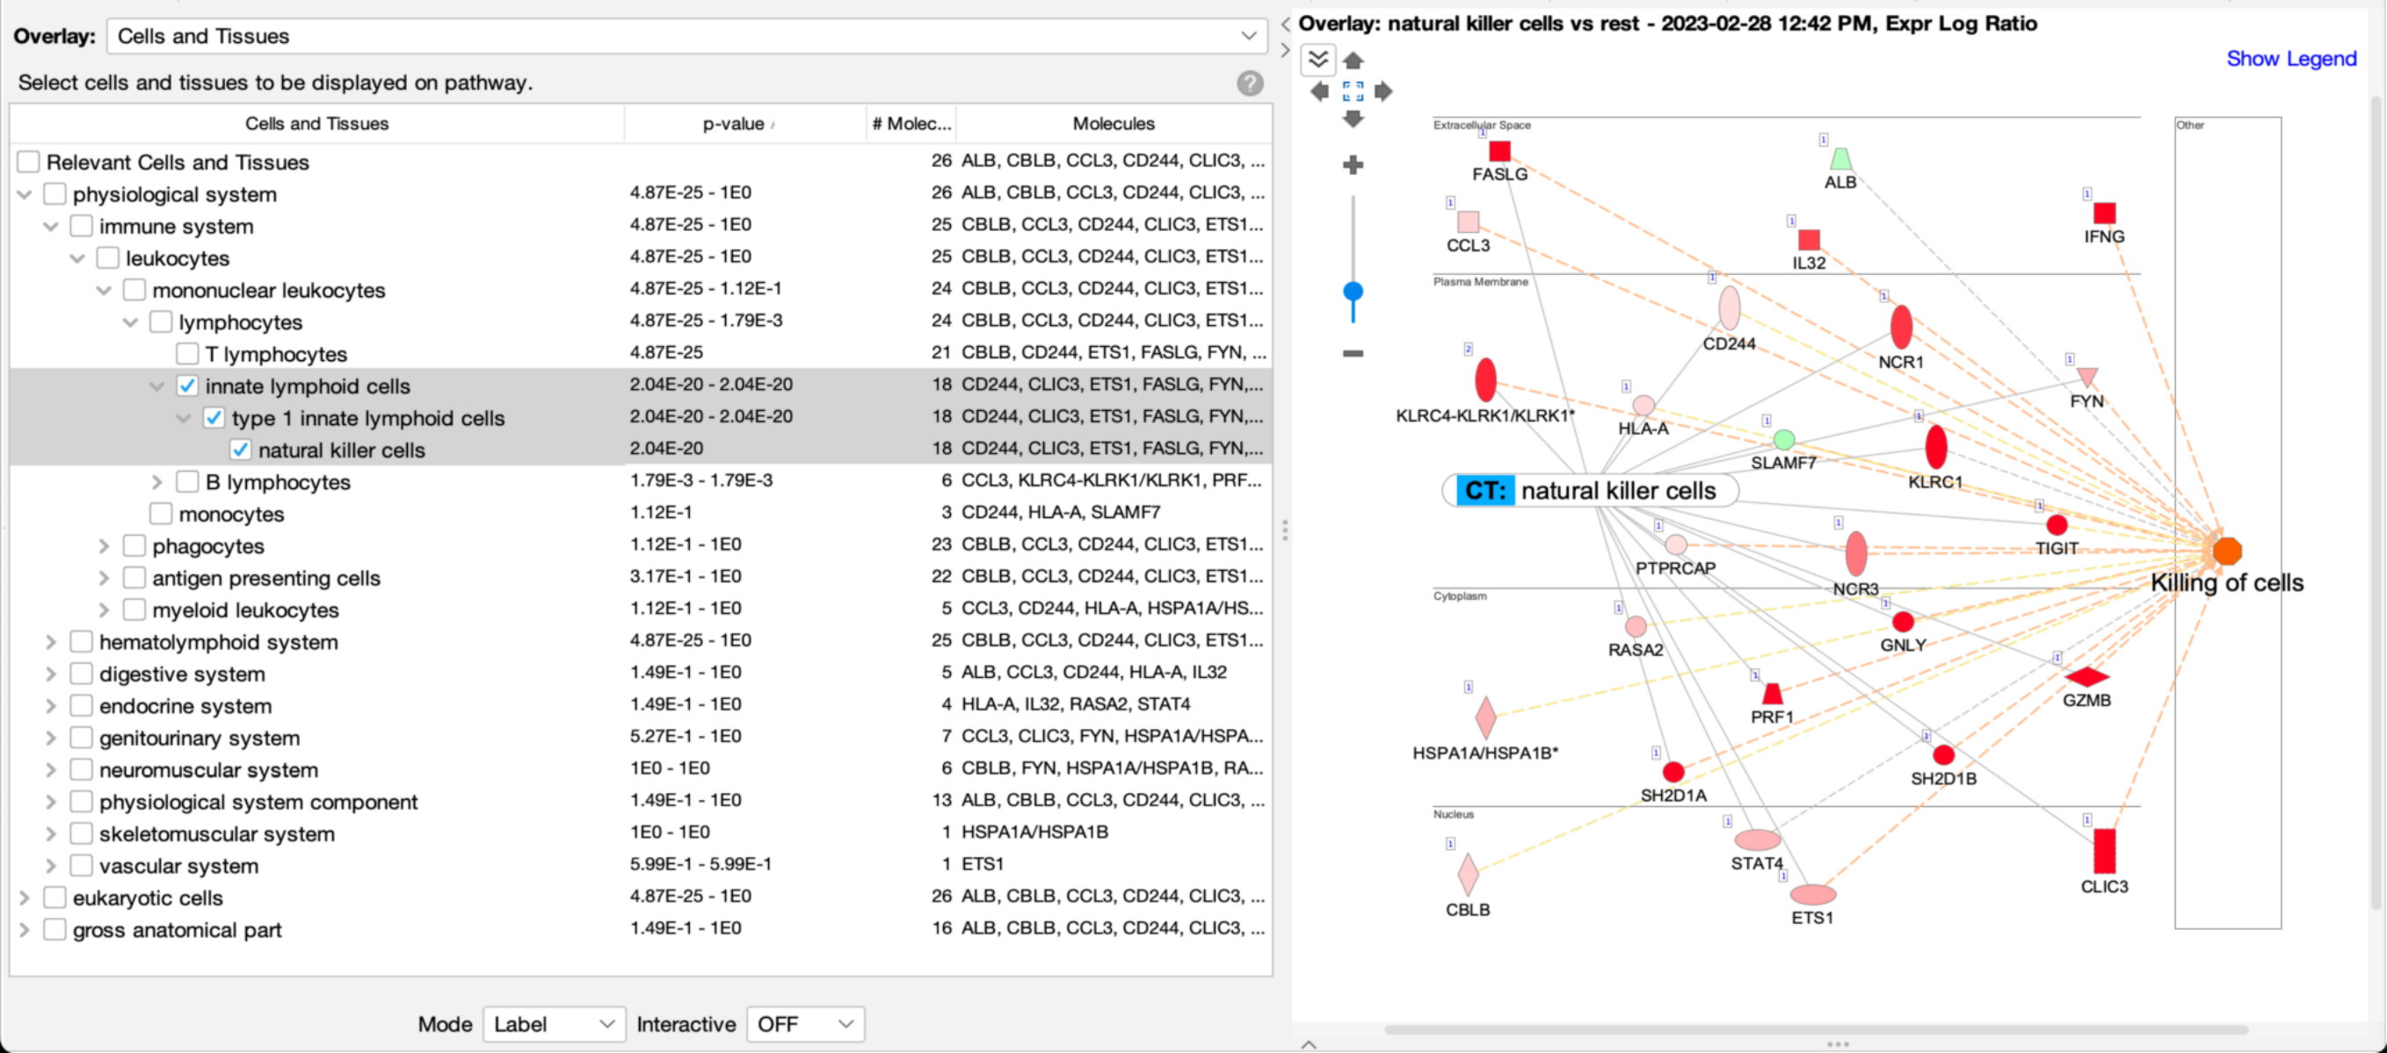Click the Show Legend link
Image resolution: width=2387 pixels, height=1053 pixels.
[x=2290, y=58]
